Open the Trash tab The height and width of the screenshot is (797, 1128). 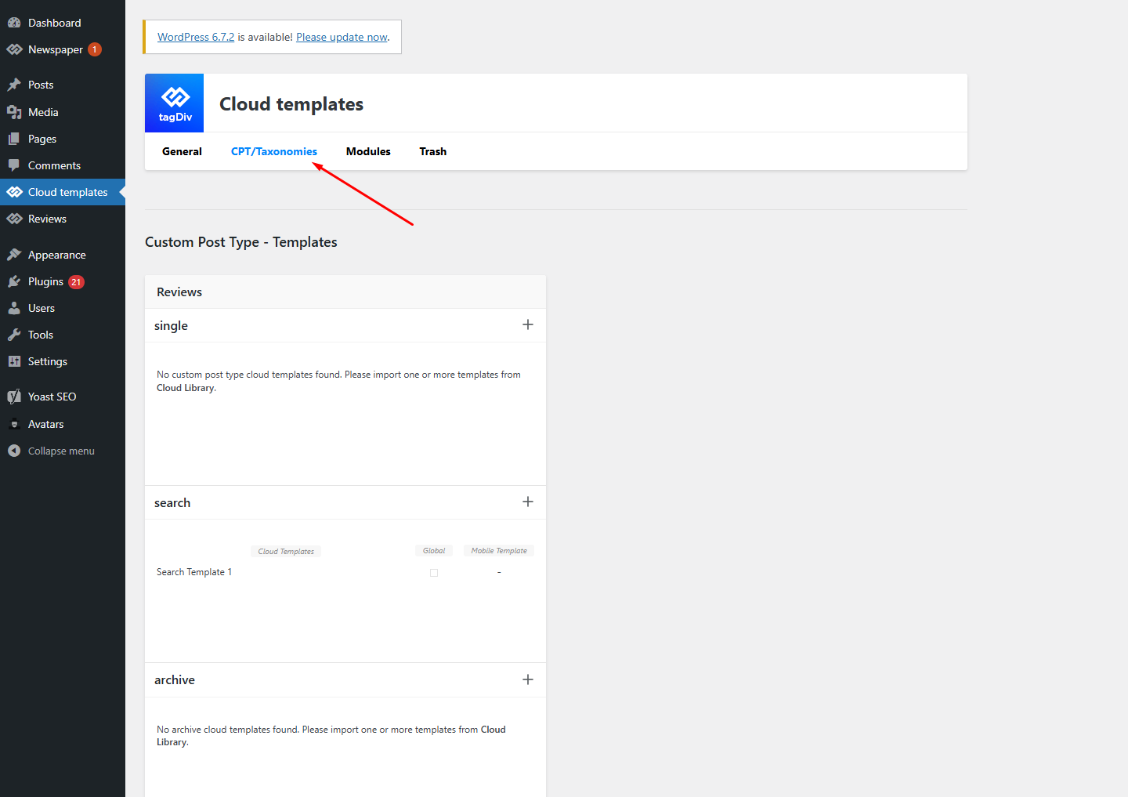tap(433, 151)
